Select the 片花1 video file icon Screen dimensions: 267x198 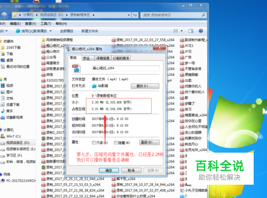182,46
